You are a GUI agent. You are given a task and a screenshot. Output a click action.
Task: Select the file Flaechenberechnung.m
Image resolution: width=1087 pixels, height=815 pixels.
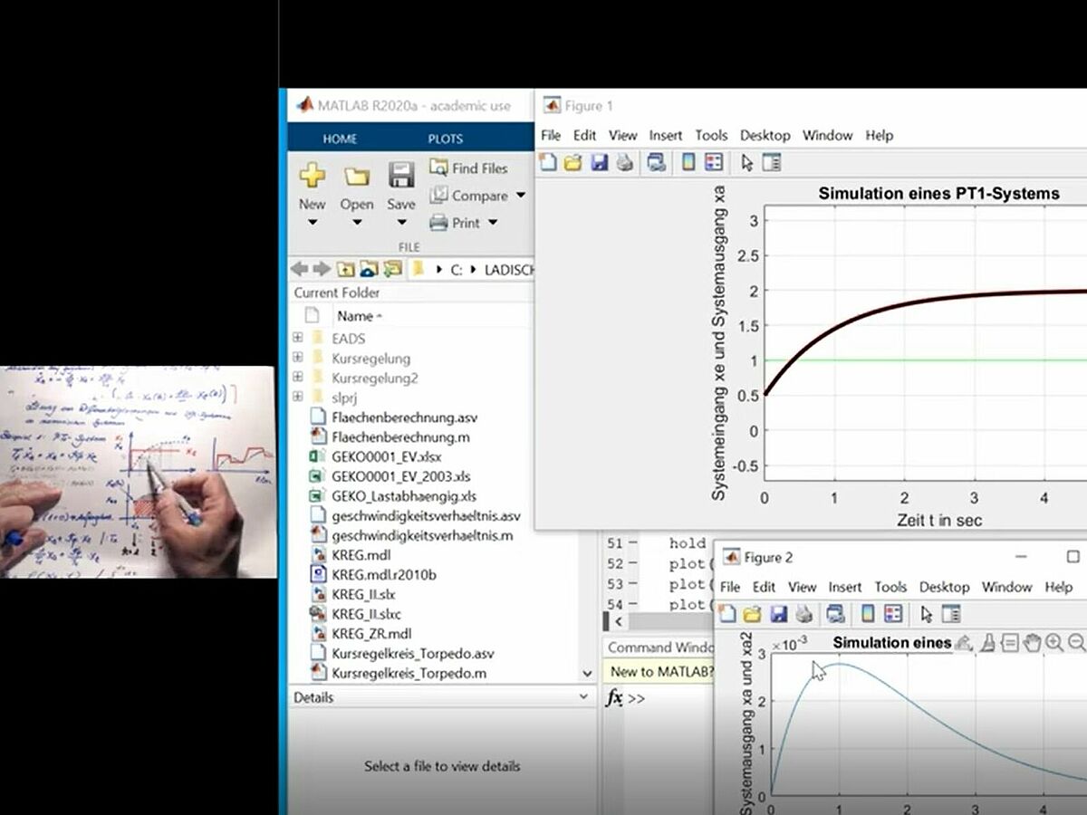pos(400,436)
